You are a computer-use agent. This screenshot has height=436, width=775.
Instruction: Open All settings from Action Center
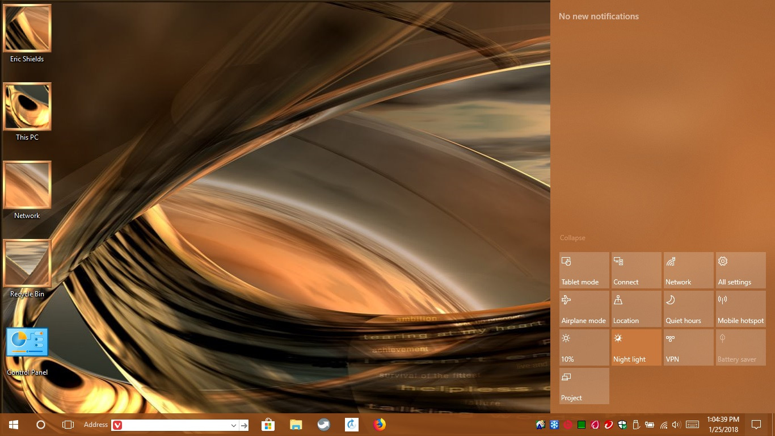pyautogui.click(x=741, y=270)
